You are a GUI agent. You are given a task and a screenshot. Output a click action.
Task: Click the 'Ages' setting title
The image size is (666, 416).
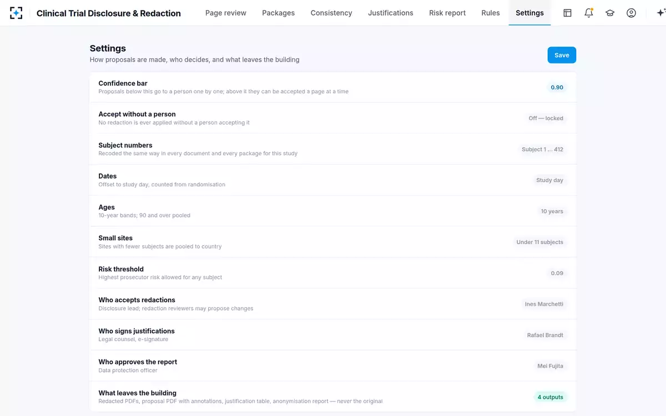click(x=107, y=207)
